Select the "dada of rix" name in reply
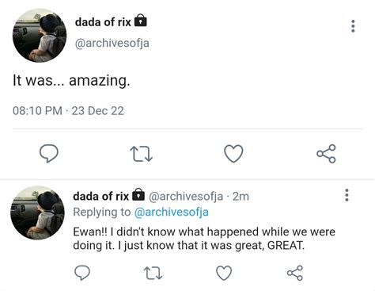The image size is (375, 291). click(x=100, y=197)
